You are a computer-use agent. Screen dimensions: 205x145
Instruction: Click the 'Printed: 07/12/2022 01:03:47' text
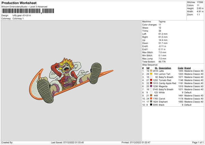pos(136,143)
